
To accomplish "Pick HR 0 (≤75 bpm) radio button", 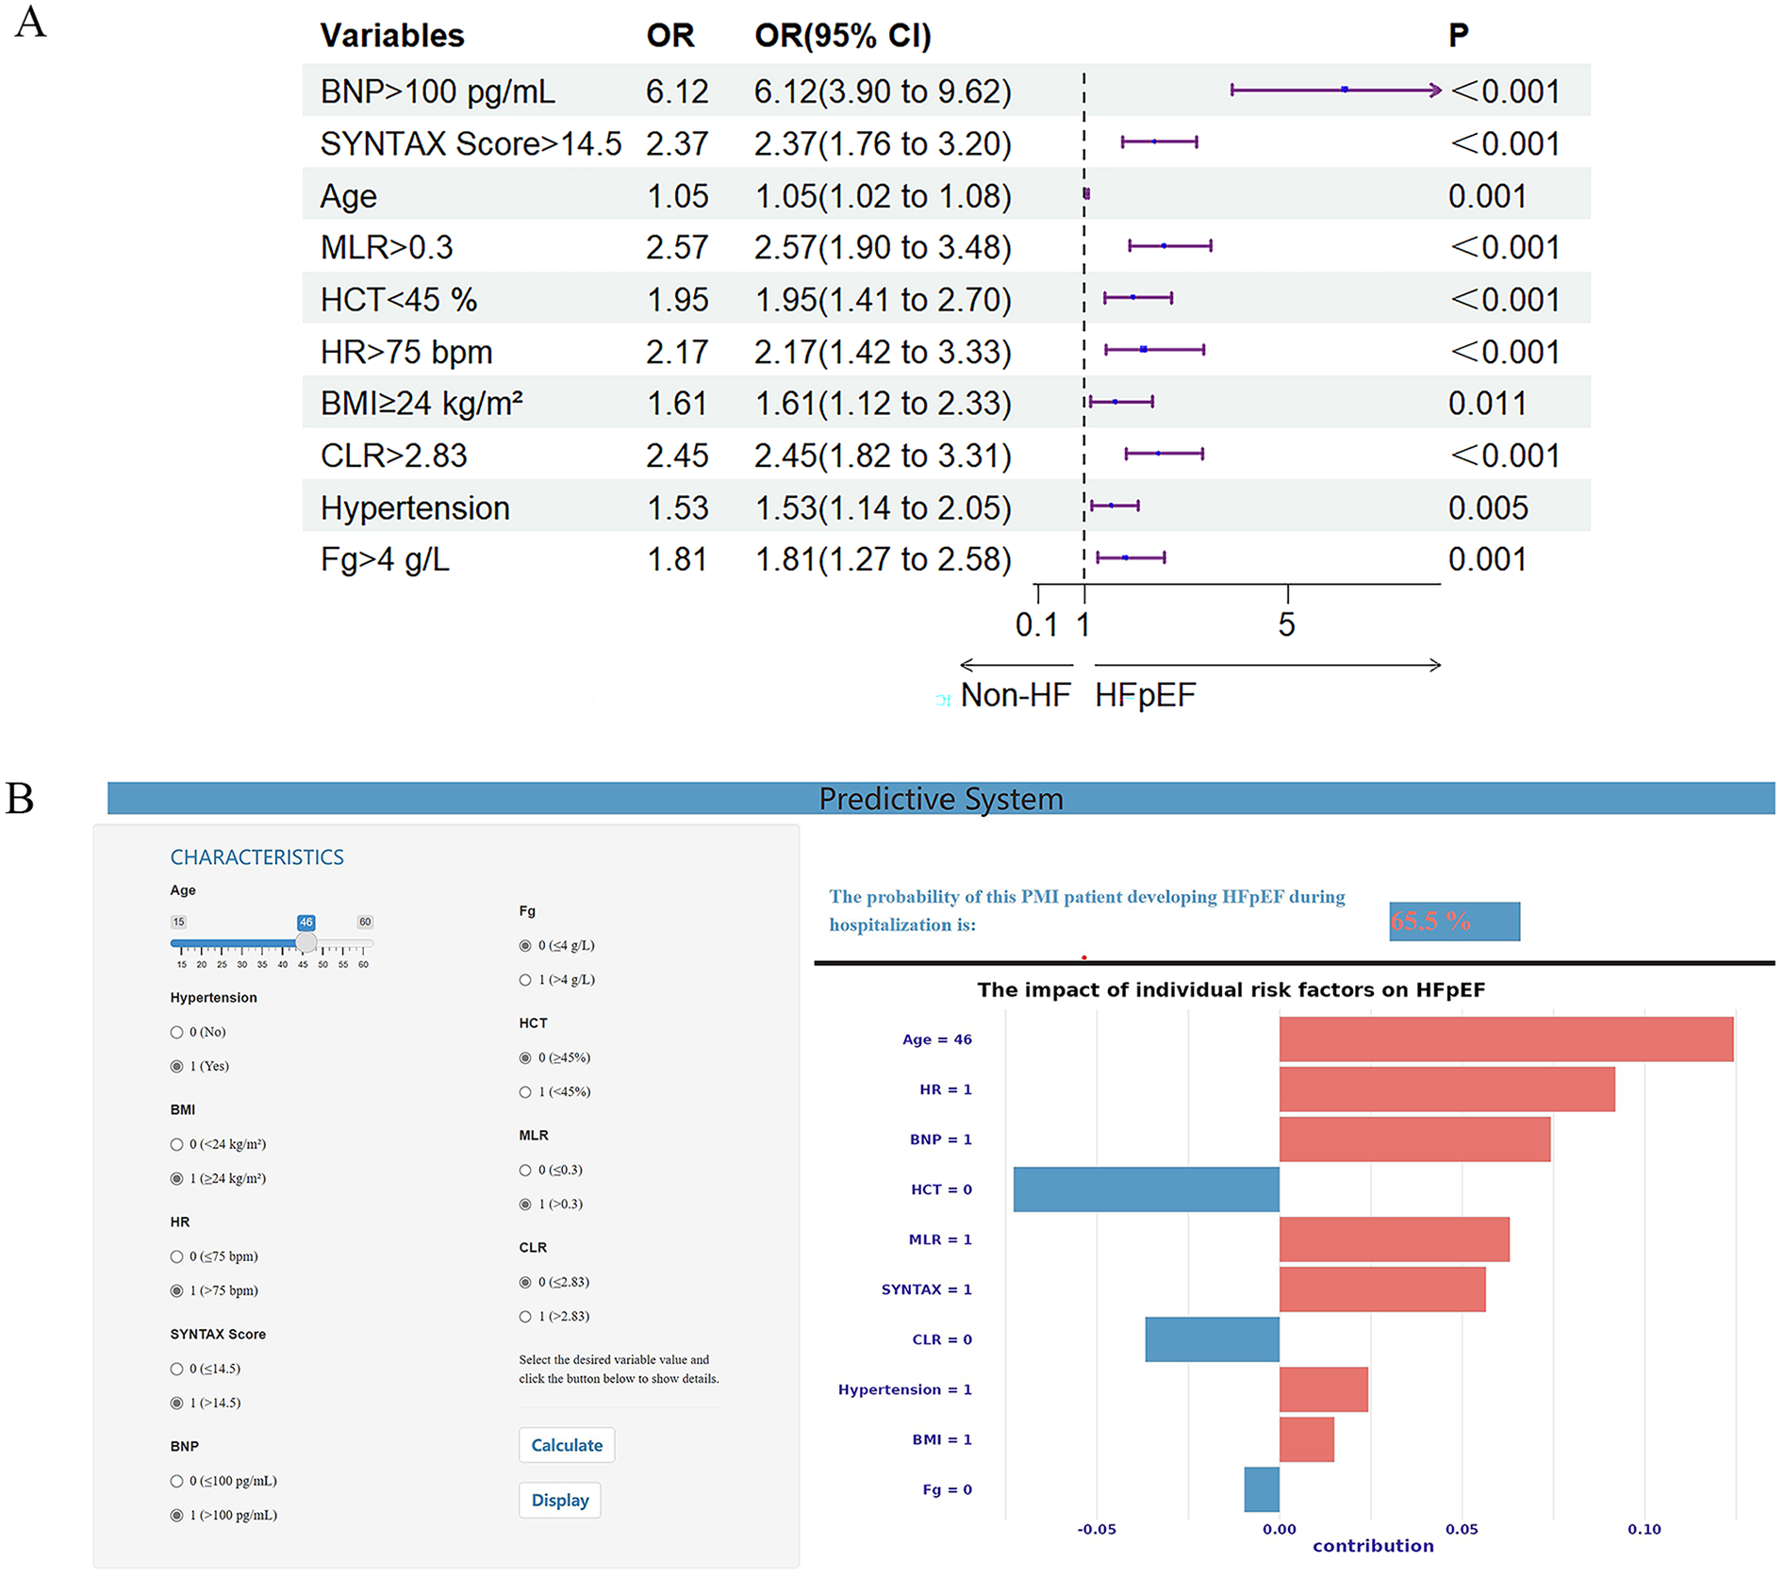I will [x=177, y=1256].
